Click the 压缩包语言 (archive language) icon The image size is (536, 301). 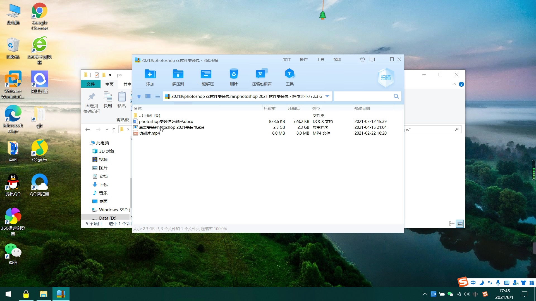262,74
